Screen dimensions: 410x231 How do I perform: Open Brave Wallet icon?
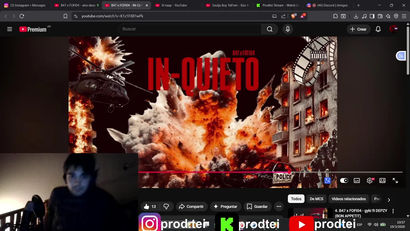pos(380,16)
